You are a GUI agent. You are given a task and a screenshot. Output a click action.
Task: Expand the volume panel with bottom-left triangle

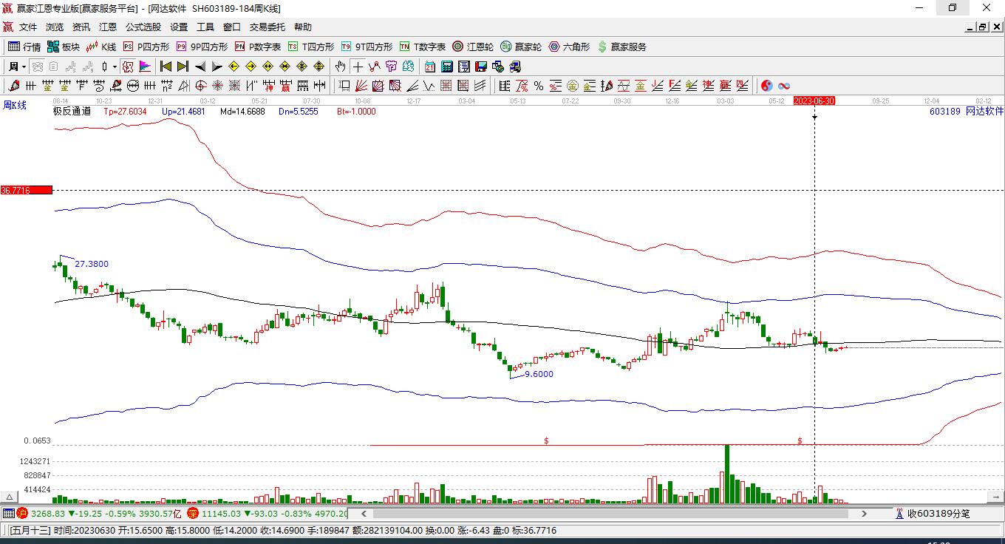(10, 497)
